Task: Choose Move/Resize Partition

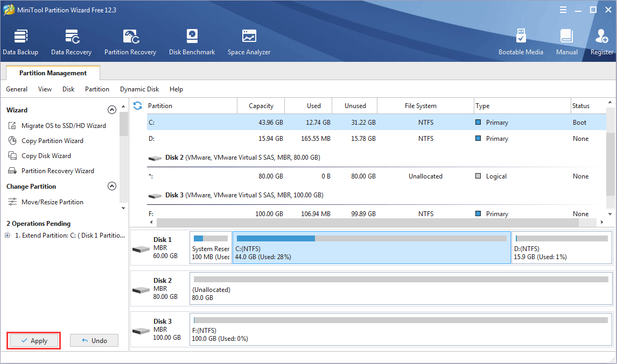Action: [52, 202]
